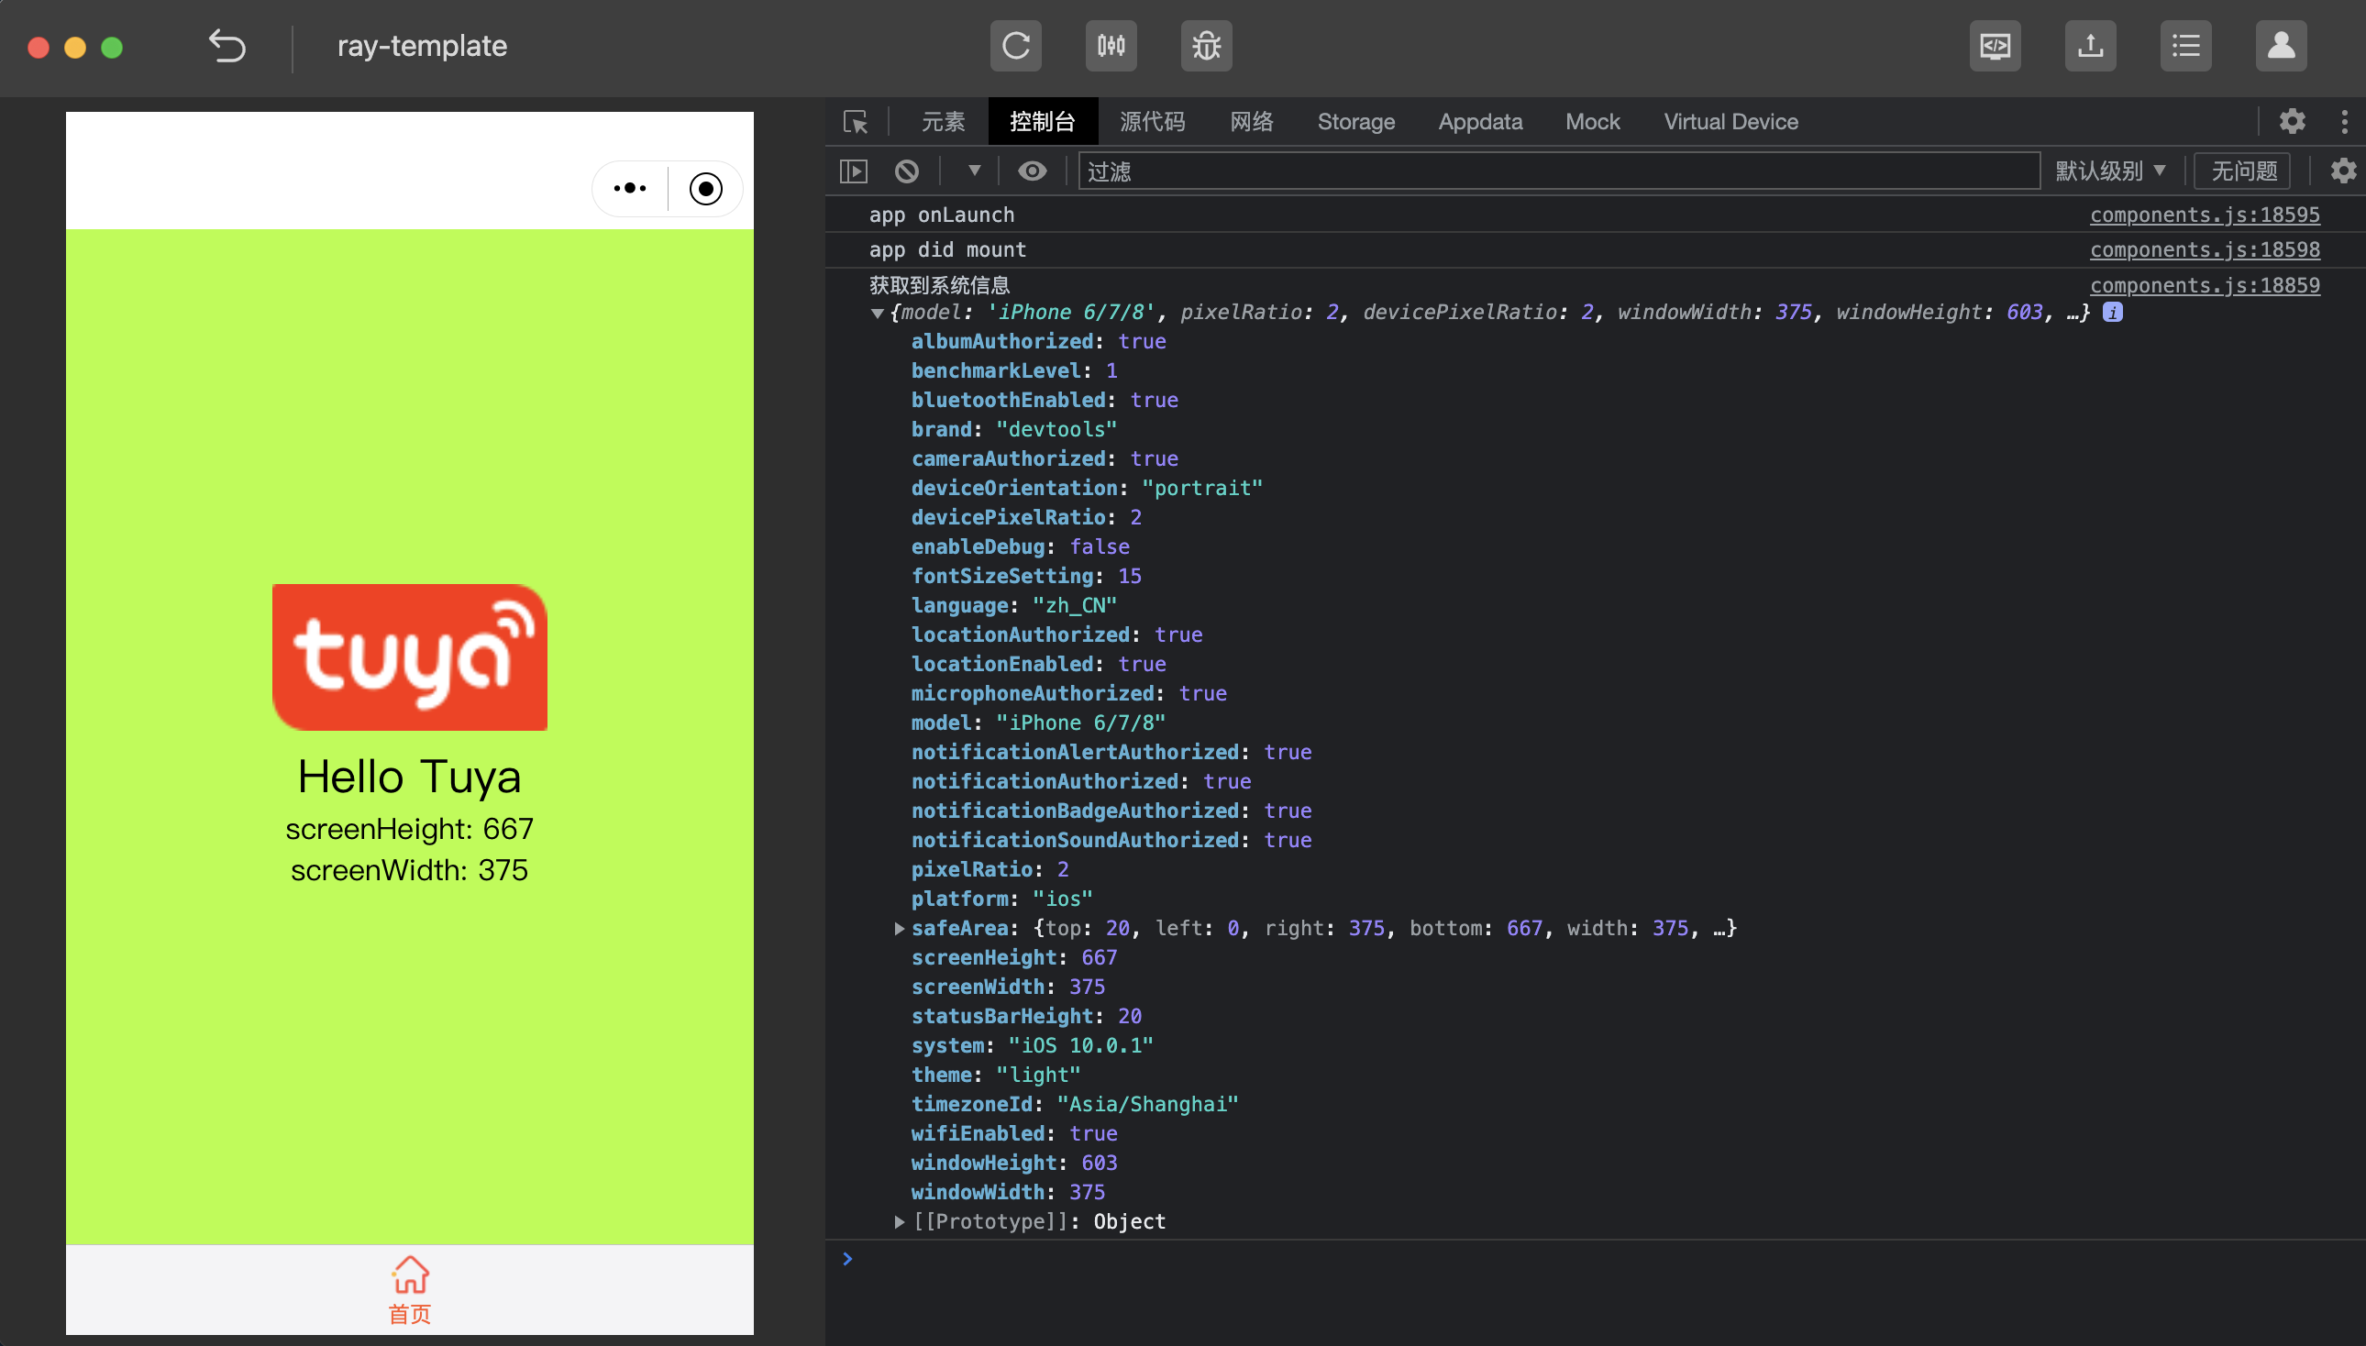
Task: Switch to the 源代码 tab
Action: (x=1151, y=121)
